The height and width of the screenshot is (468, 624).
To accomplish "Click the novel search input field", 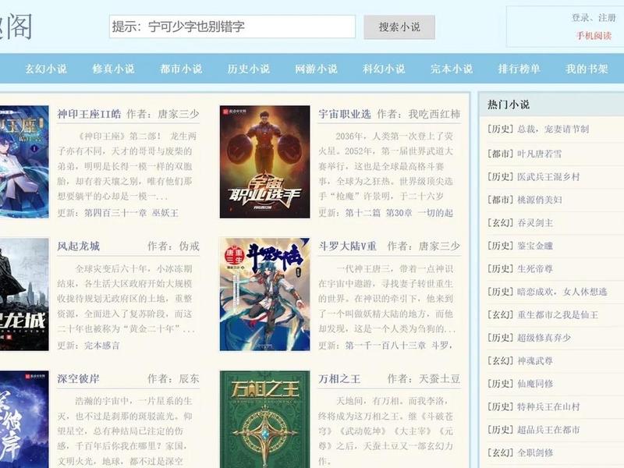I will [232, 27].
